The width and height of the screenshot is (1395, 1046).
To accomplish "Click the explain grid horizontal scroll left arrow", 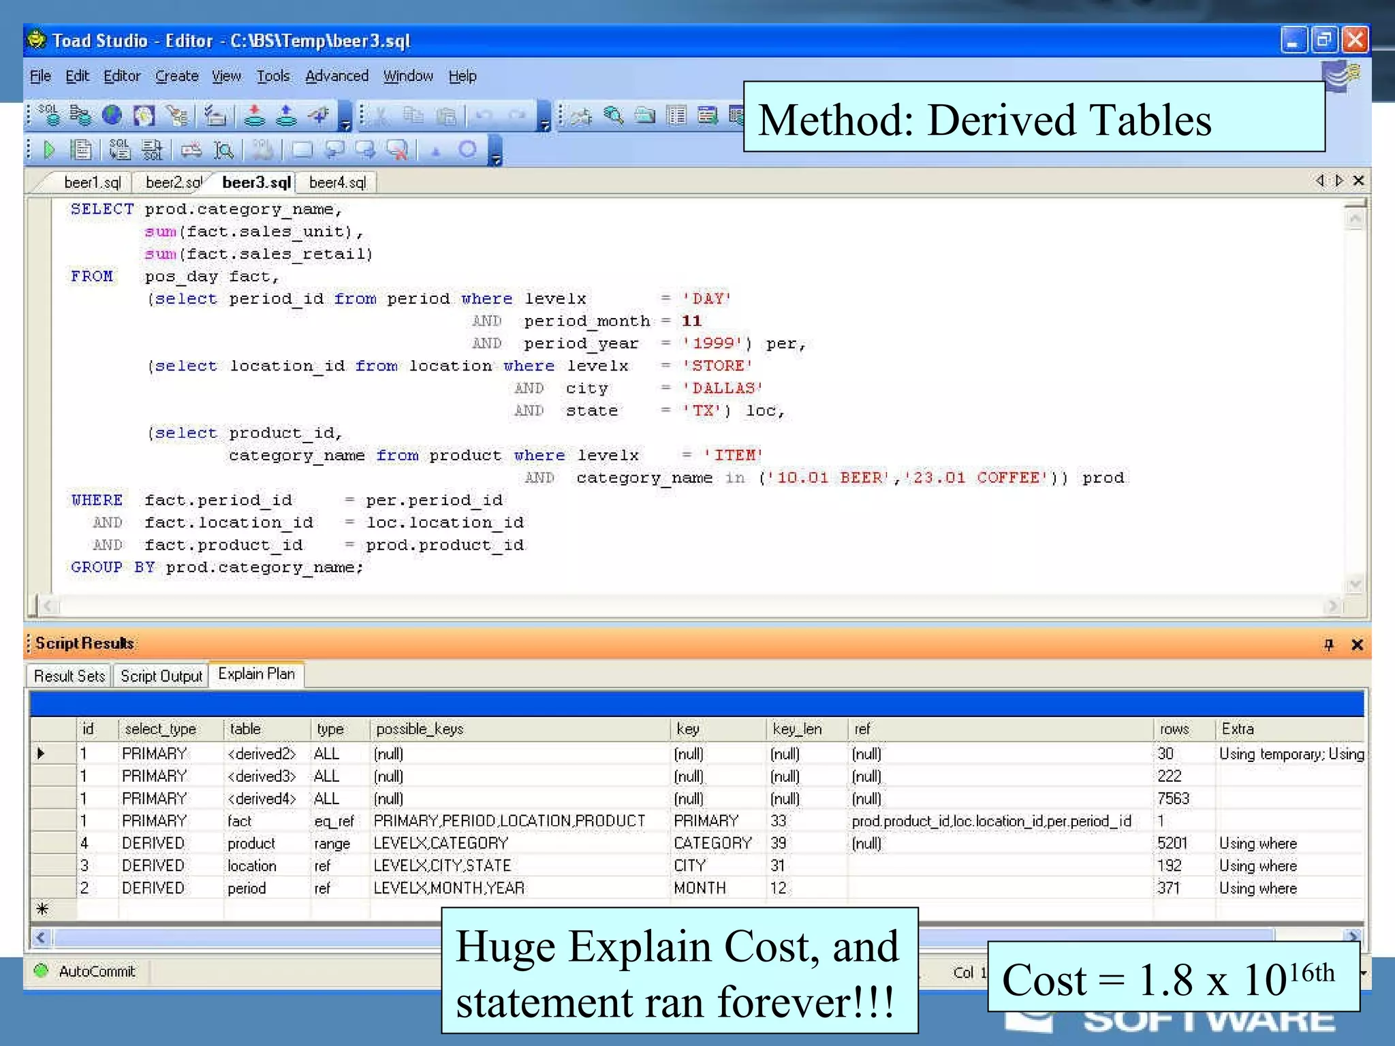I will (x=41, y=938).
